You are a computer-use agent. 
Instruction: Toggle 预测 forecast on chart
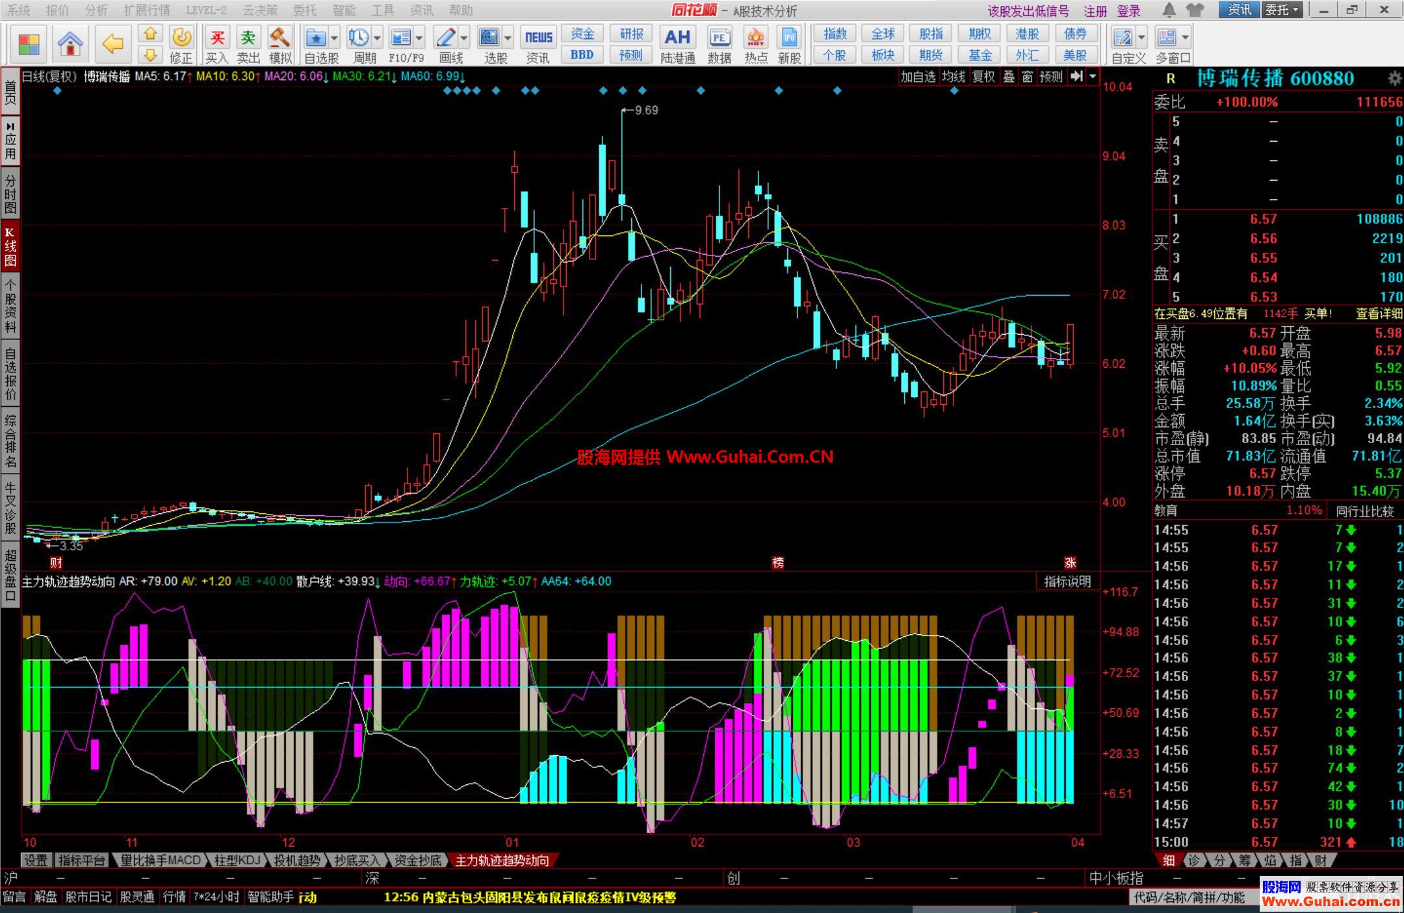click(x=1051, y=76)
